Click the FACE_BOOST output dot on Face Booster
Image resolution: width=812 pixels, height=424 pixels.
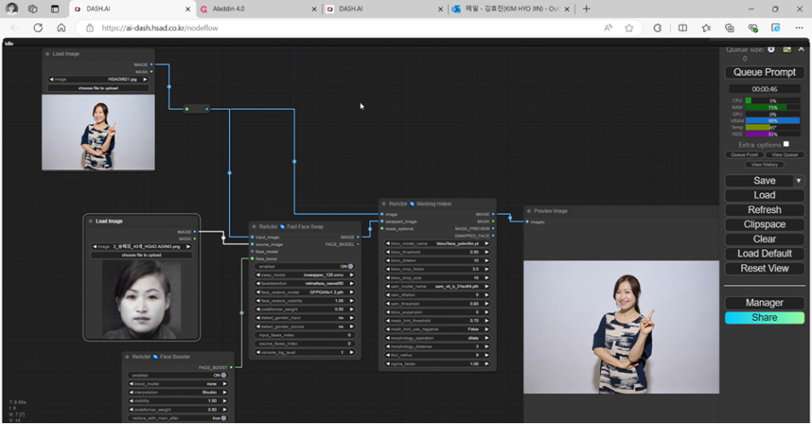(231, 368)
